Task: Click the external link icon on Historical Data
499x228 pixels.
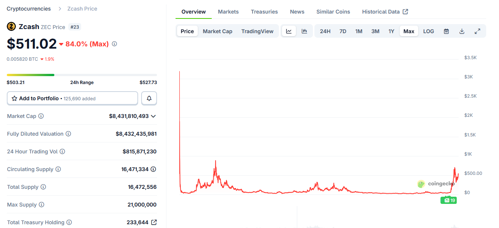Action: 405,12
